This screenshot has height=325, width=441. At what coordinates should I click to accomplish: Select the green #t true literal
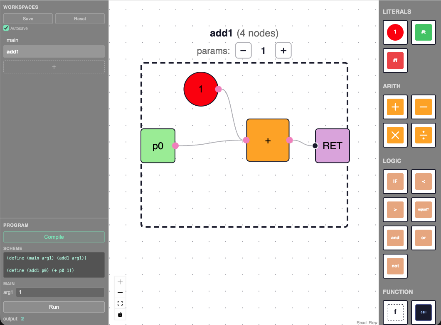click(x=423, y=32)
